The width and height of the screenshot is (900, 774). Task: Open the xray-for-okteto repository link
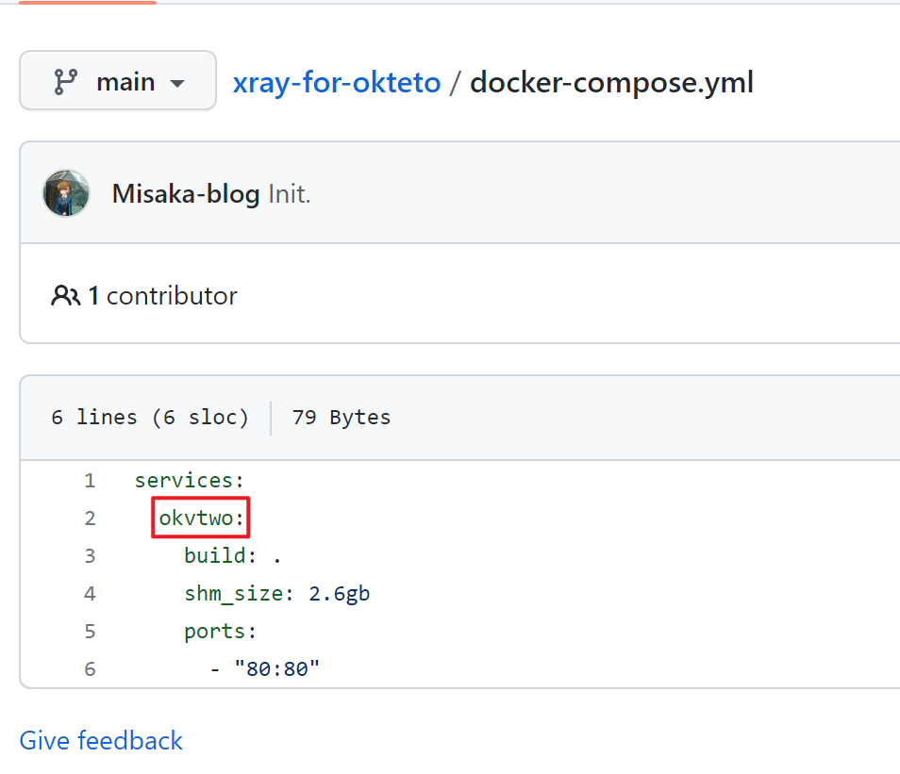(337, 82)
